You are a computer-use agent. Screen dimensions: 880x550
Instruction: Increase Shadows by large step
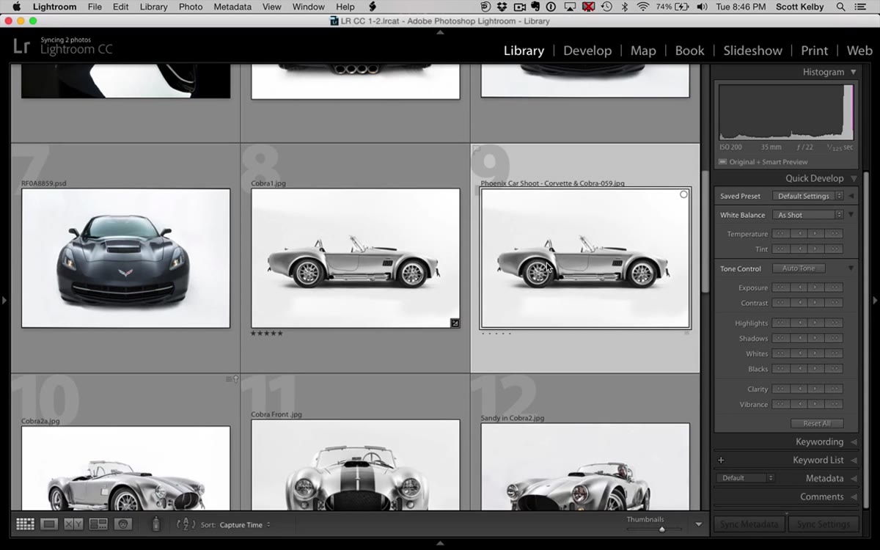(834, 338)
